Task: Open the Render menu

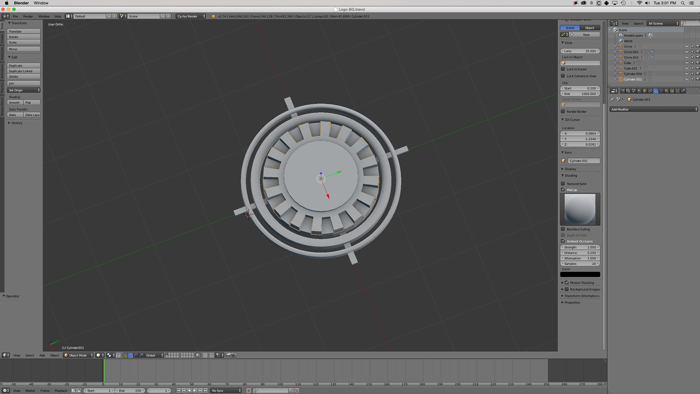Action: [28, 16]
